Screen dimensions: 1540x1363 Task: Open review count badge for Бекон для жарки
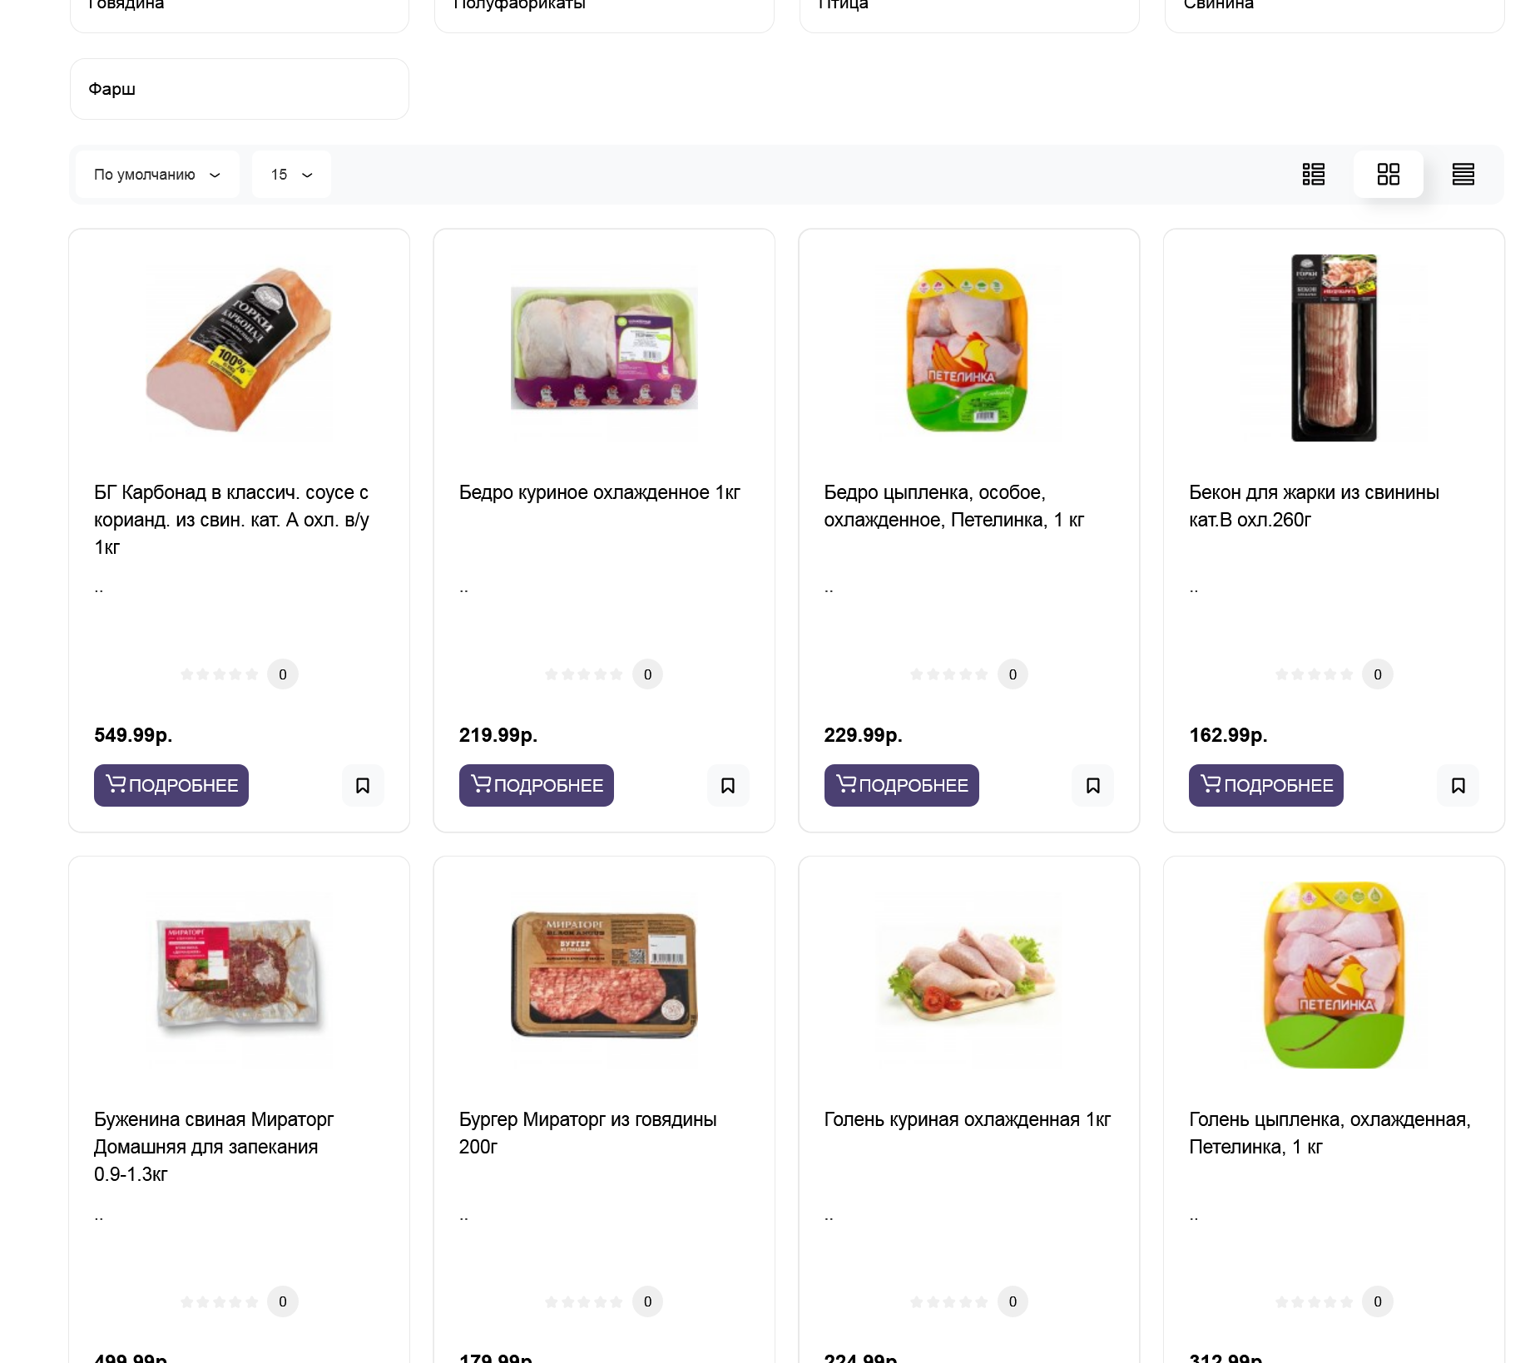tap(1378, 674)
